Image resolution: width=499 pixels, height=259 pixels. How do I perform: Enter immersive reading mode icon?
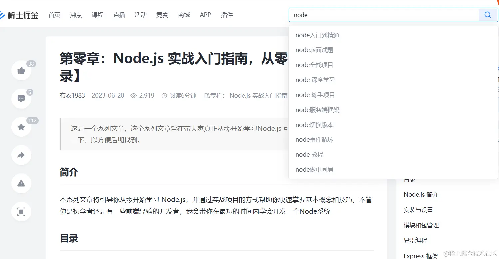21,212
